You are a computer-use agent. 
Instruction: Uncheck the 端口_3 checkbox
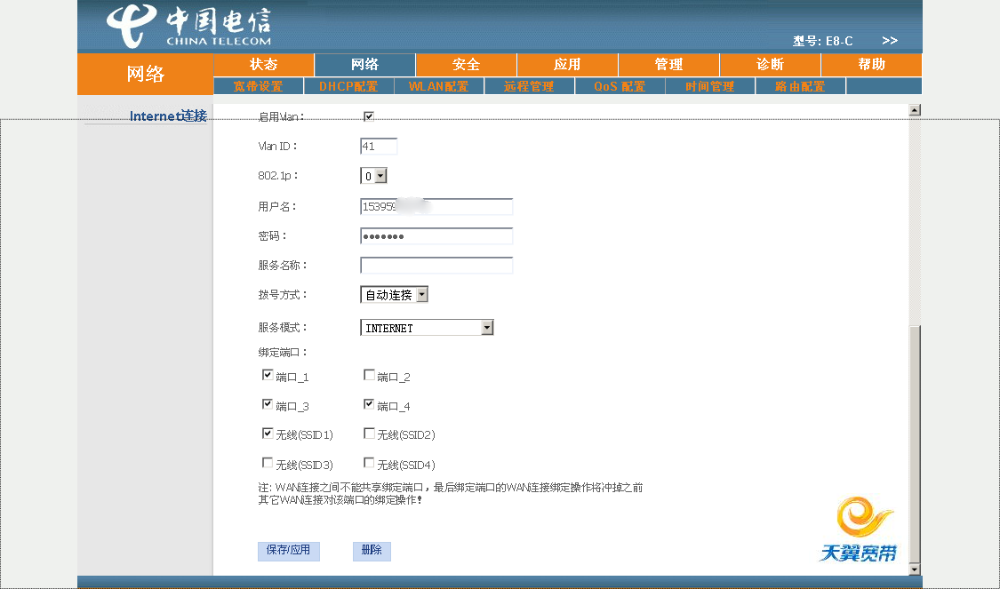(268, 404)
